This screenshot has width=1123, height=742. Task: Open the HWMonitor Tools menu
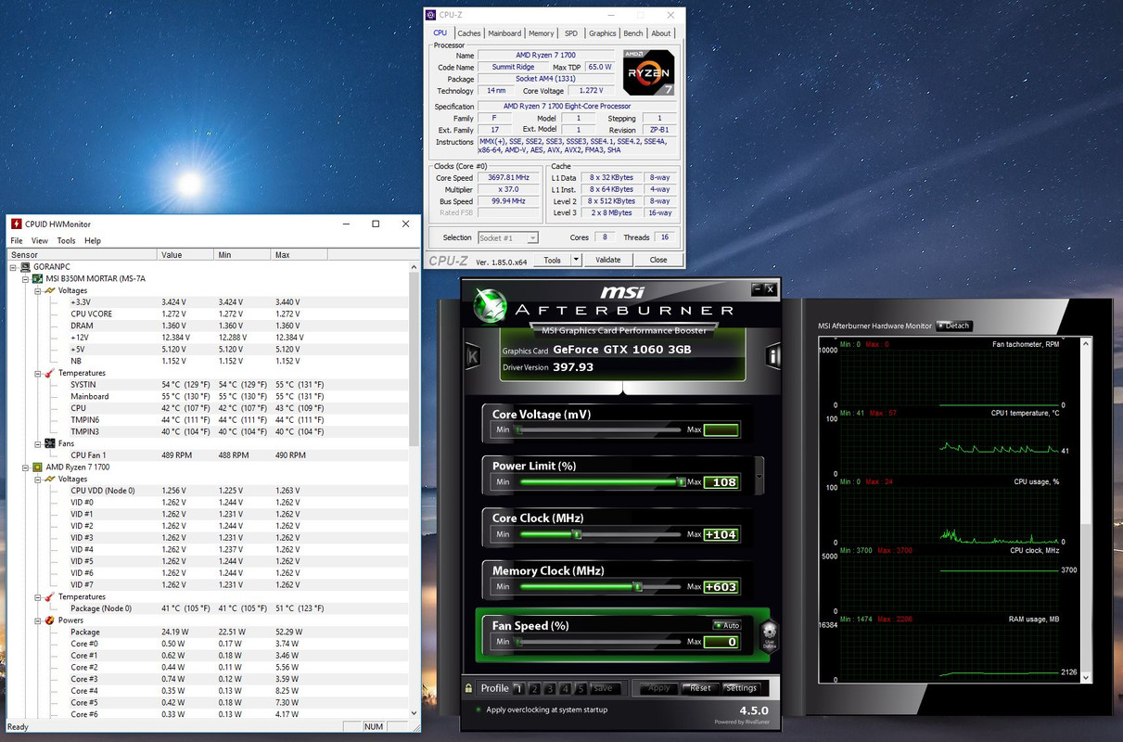coord(66,240)
